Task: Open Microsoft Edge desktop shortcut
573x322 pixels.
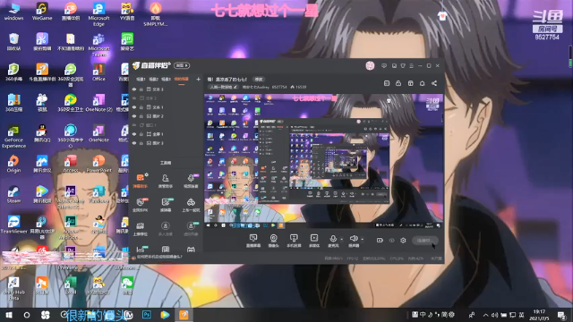Action: click(x=98, y=14)
